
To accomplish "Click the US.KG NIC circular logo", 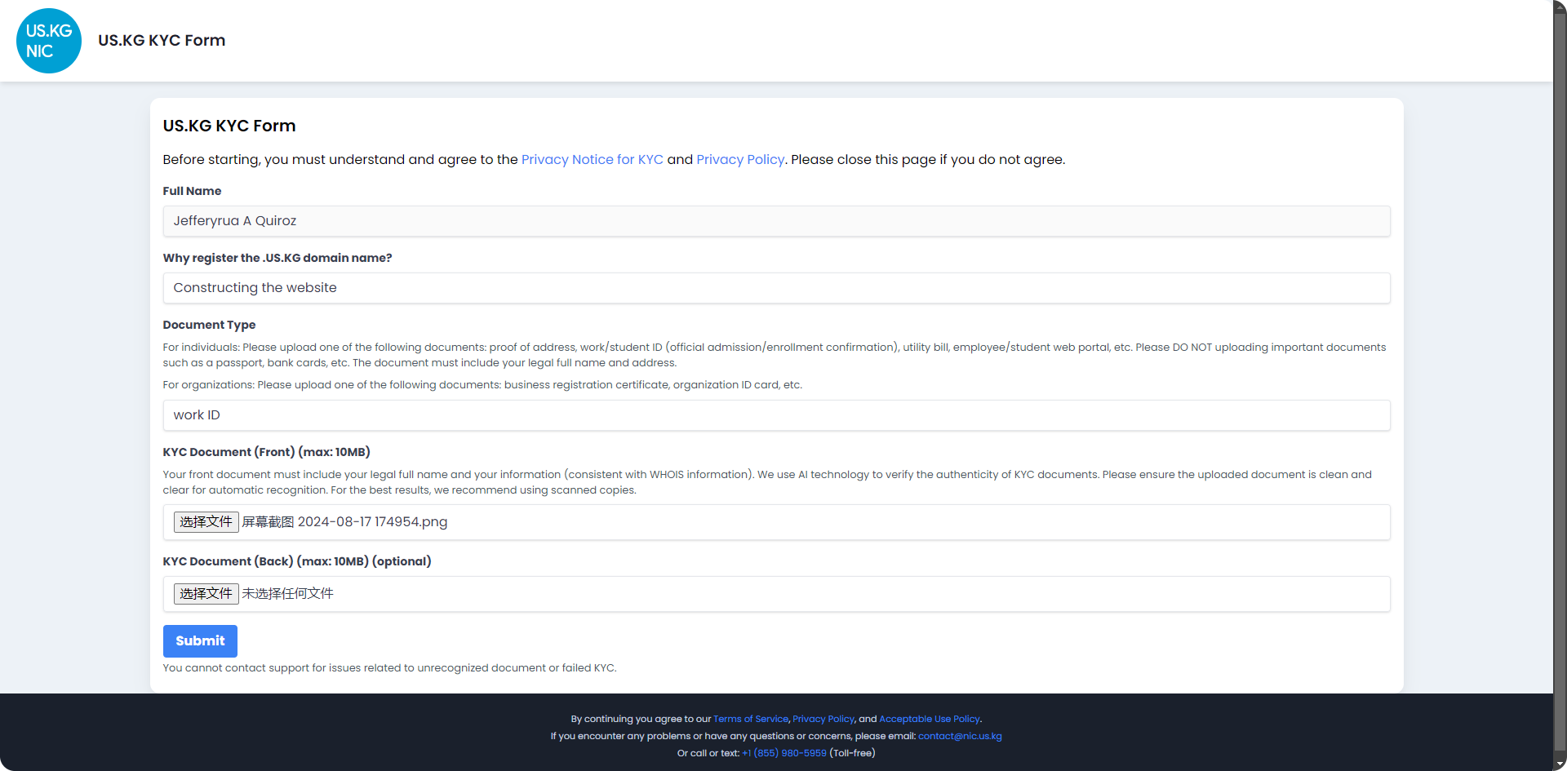I will [49, 41].
